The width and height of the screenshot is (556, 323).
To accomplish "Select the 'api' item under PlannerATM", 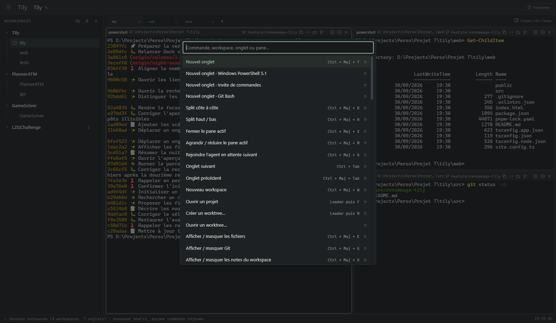I will point(23,94).
